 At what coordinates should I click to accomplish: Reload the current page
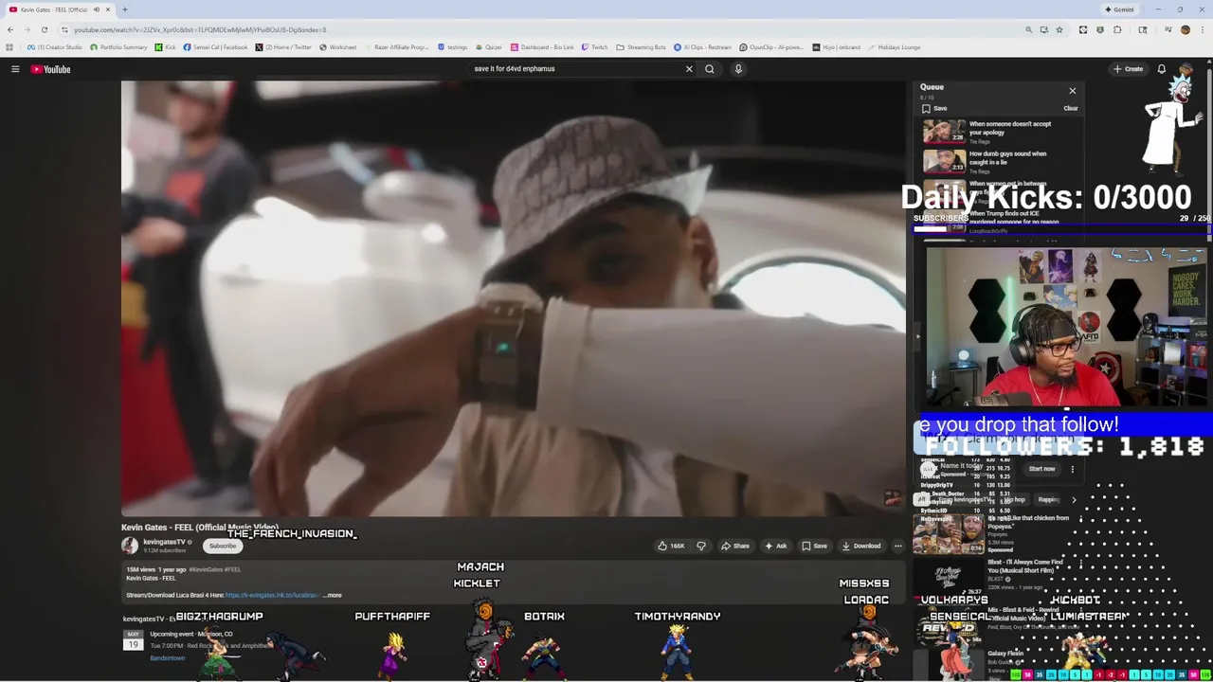[x=44, y=29]
